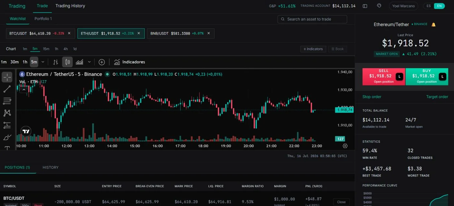Click the Ethereum coin logo in chart legend
The image size is (454, 206).
pyautogui.click(x=22, y=74)
